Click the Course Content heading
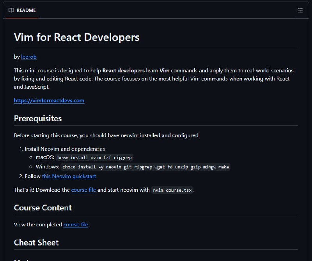Image resolution: width=312 pixels, height=261 pixels. tap(43, 208)
